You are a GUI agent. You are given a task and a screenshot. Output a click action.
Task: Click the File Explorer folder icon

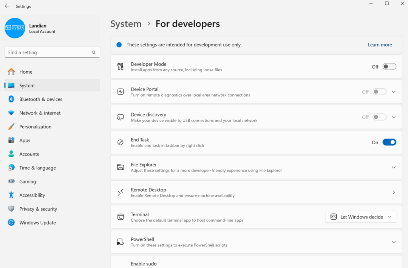pyautogui.click(x=121, y=167)
